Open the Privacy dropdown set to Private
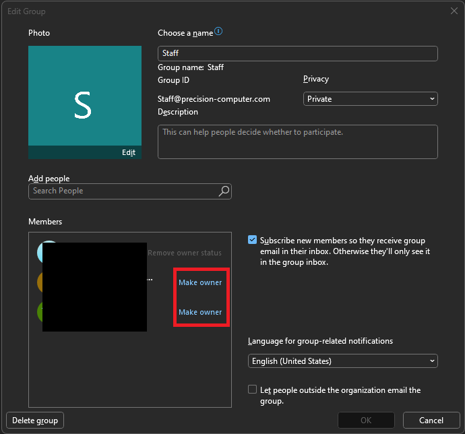 pos(370,99)
